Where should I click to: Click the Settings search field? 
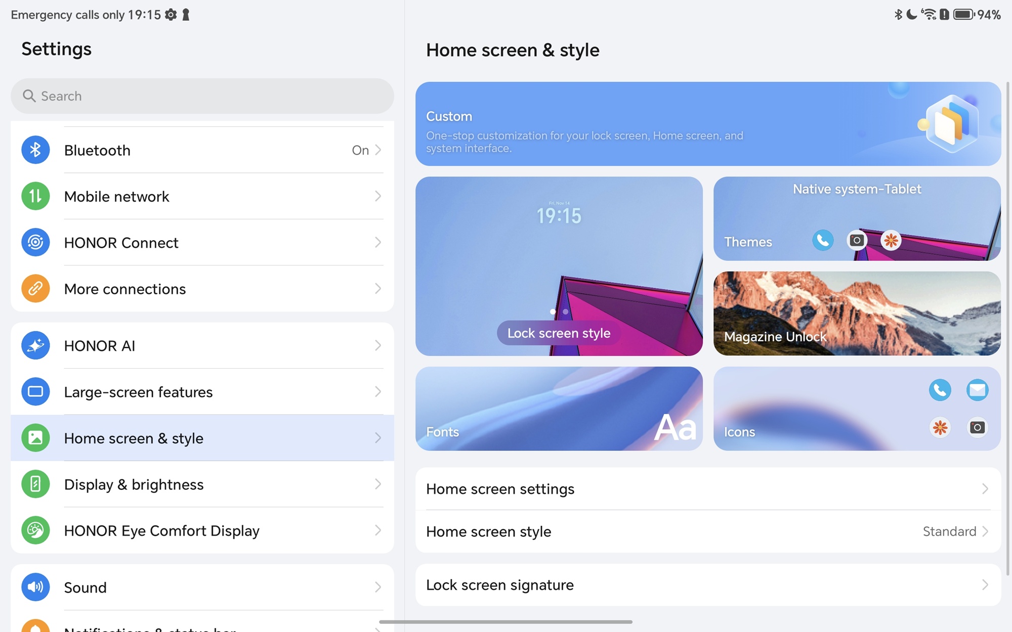click(x=202, y=96)
